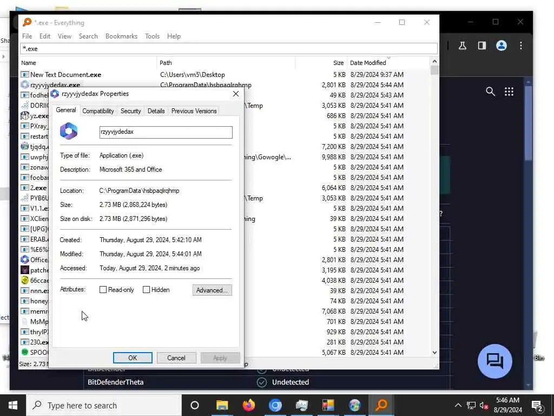The height and width of the screenshot is (416, 554).
Task: Switch to the Compatibility tab
Action: coord(98,111)
